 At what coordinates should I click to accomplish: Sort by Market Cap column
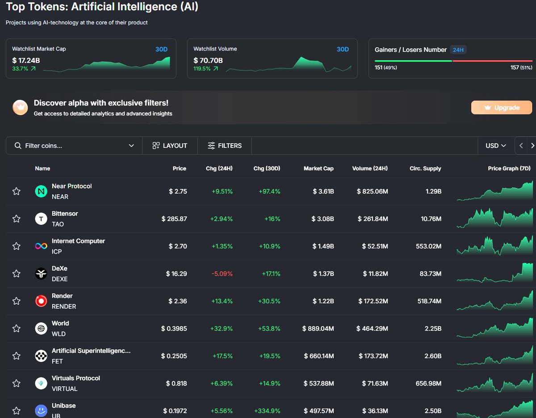click(x=318, y=168)
